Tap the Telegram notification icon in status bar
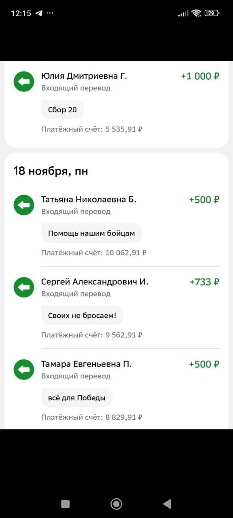 click(x=39, y=13)
